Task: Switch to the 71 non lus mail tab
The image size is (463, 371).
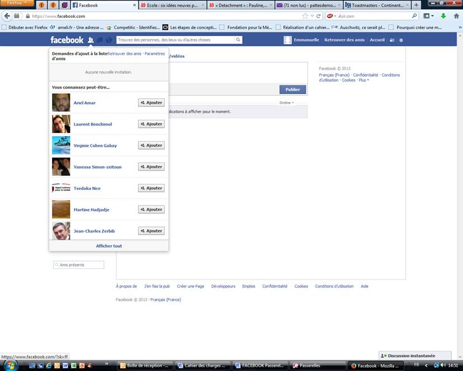Action: 309,5
